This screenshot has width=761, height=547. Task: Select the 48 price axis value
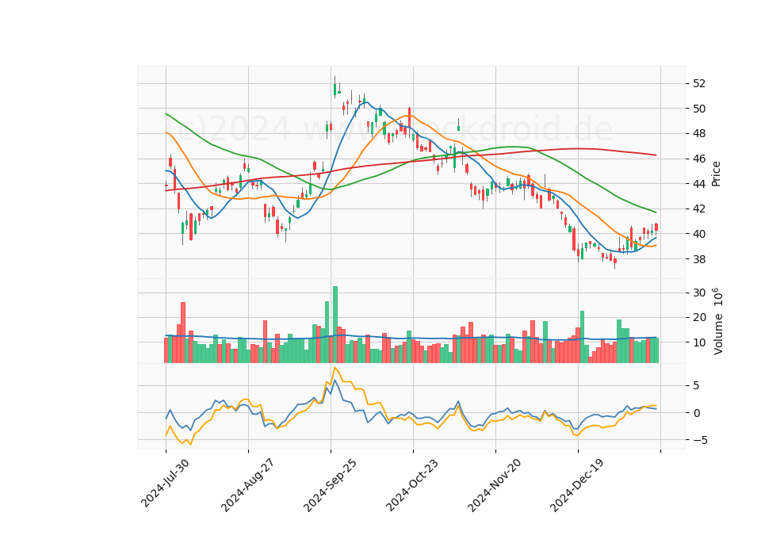[x=699, y=133]
